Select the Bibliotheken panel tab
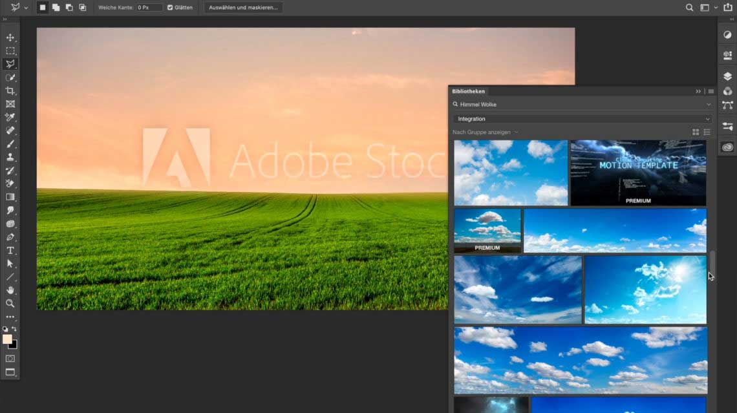 pos(469,91)
